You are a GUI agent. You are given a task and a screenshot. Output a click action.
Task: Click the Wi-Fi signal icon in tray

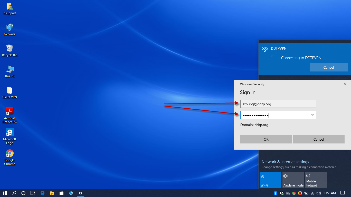coord(313,193)
